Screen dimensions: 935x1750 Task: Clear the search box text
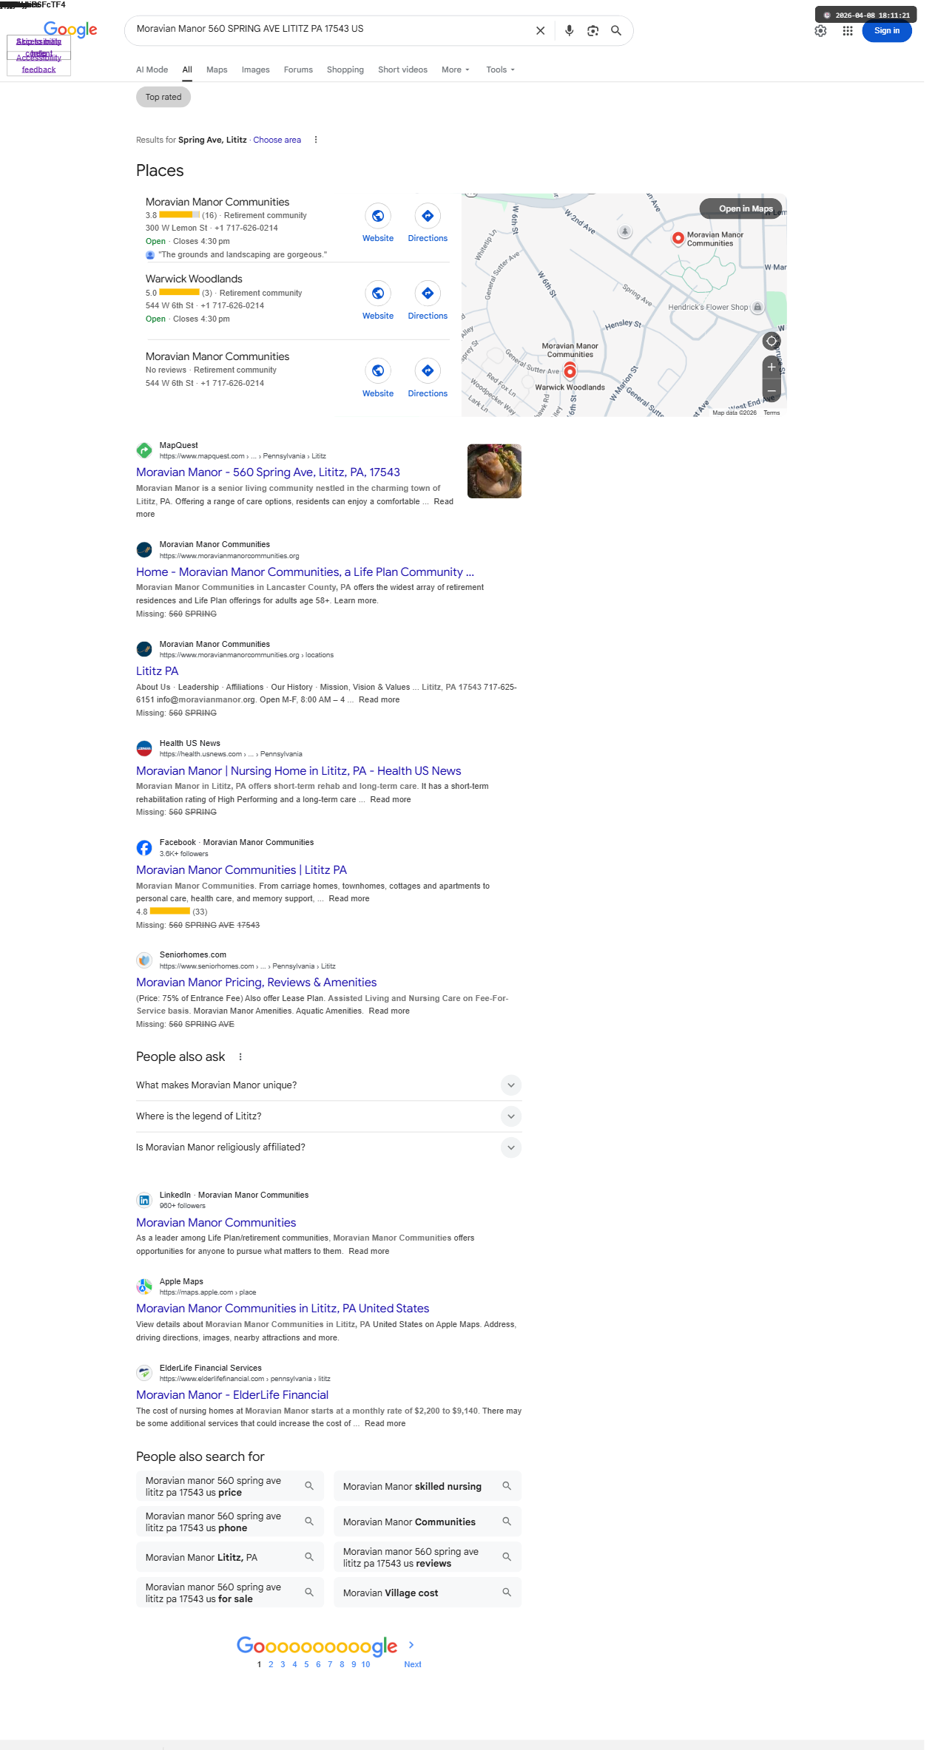[540, 30]
